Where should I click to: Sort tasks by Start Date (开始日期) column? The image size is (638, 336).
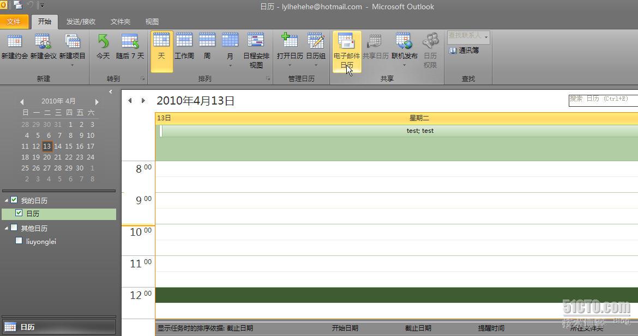coord(345,328)
